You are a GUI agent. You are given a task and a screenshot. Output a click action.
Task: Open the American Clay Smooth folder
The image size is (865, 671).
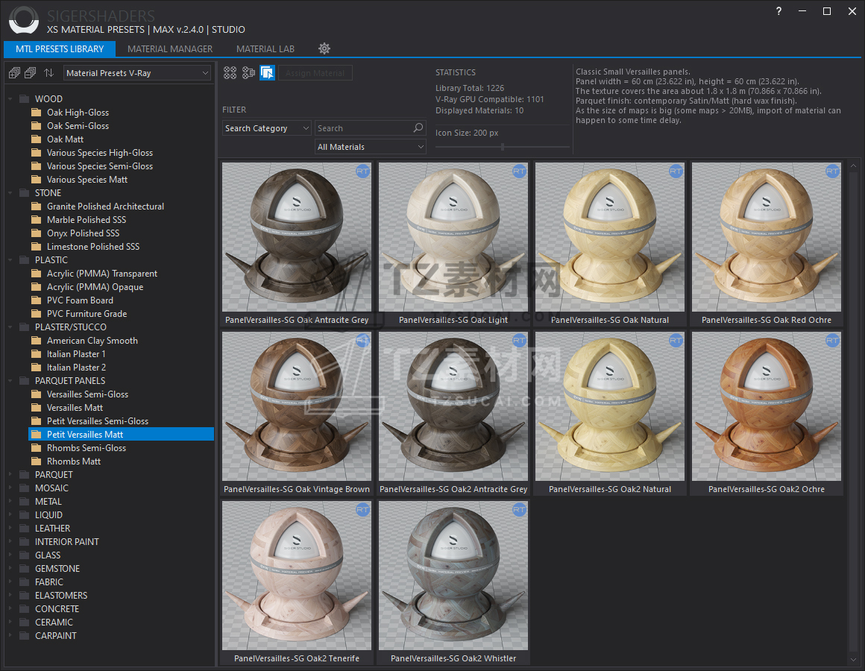click(92, 341)
